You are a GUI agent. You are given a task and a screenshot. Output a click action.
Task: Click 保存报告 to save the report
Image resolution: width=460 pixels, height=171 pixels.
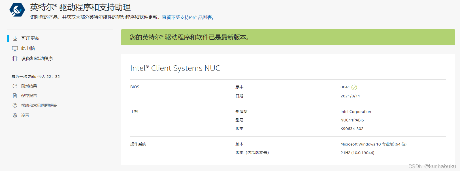(29, 96)
